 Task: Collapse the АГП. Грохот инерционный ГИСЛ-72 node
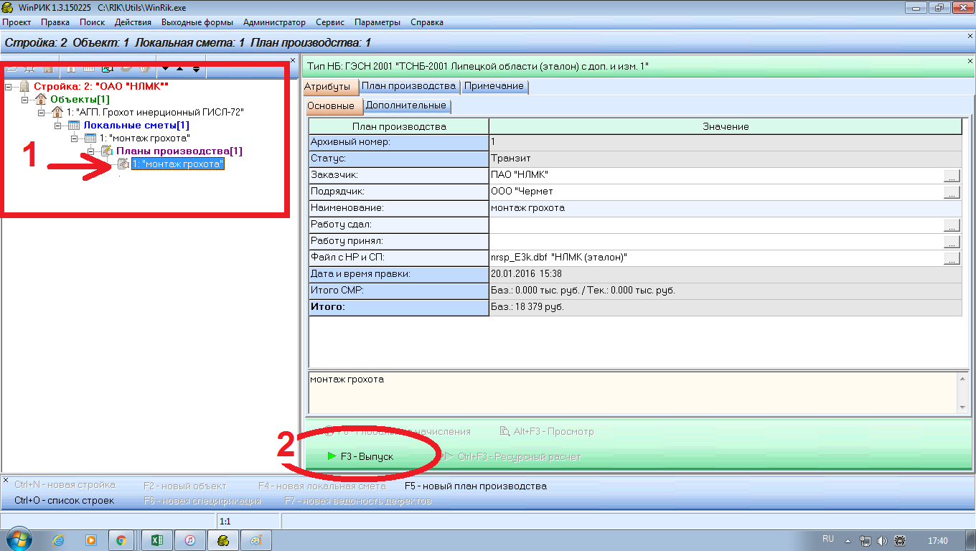[41, 112]
